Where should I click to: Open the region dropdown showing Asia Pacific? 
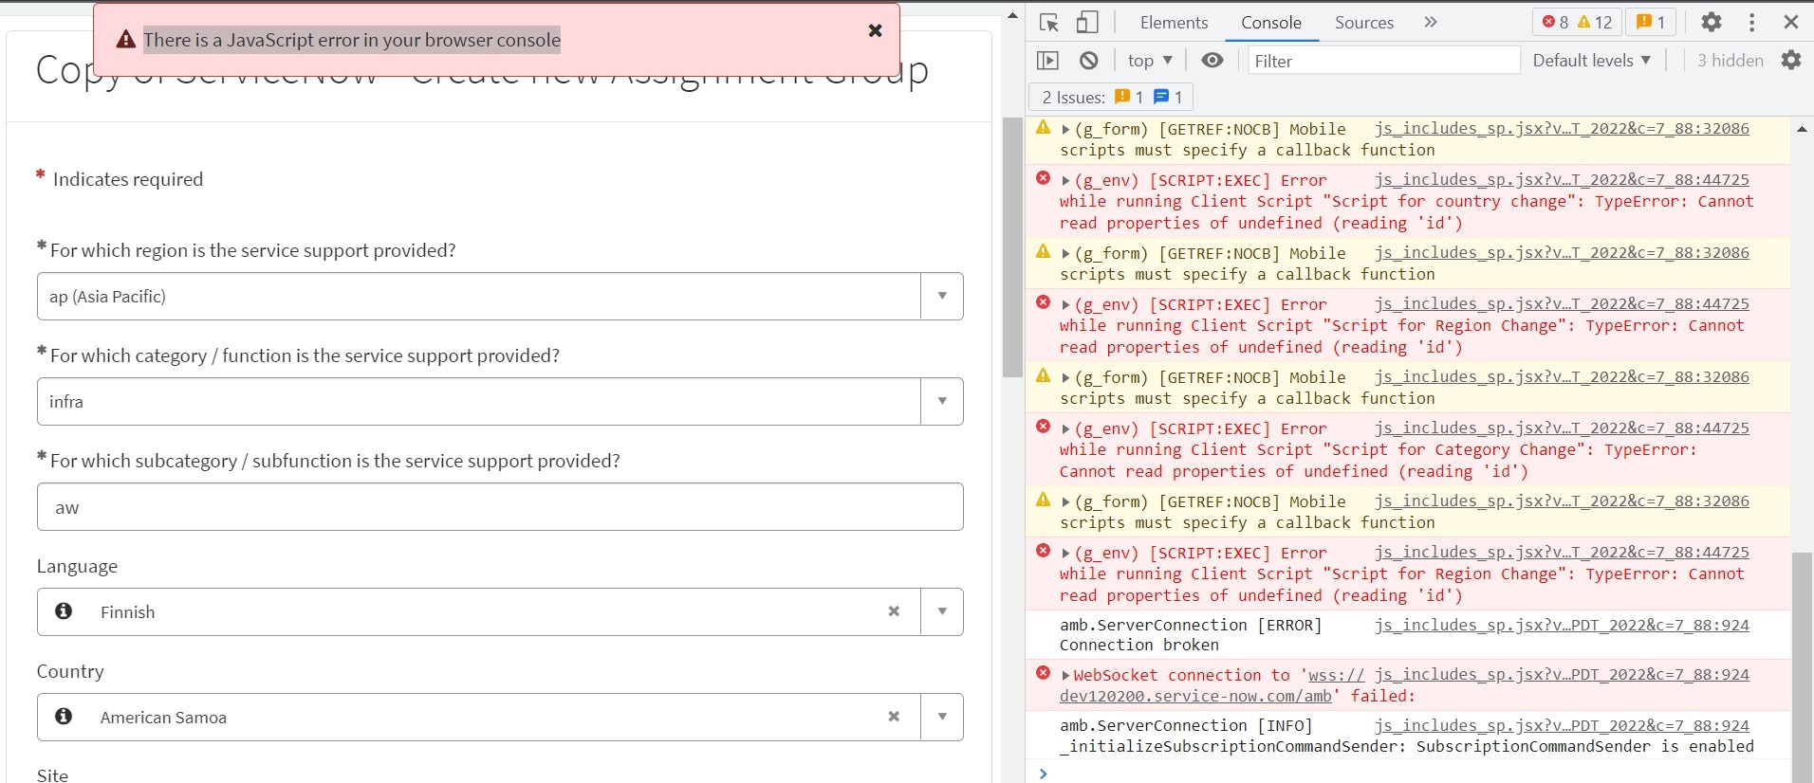(x=941, y=296)
